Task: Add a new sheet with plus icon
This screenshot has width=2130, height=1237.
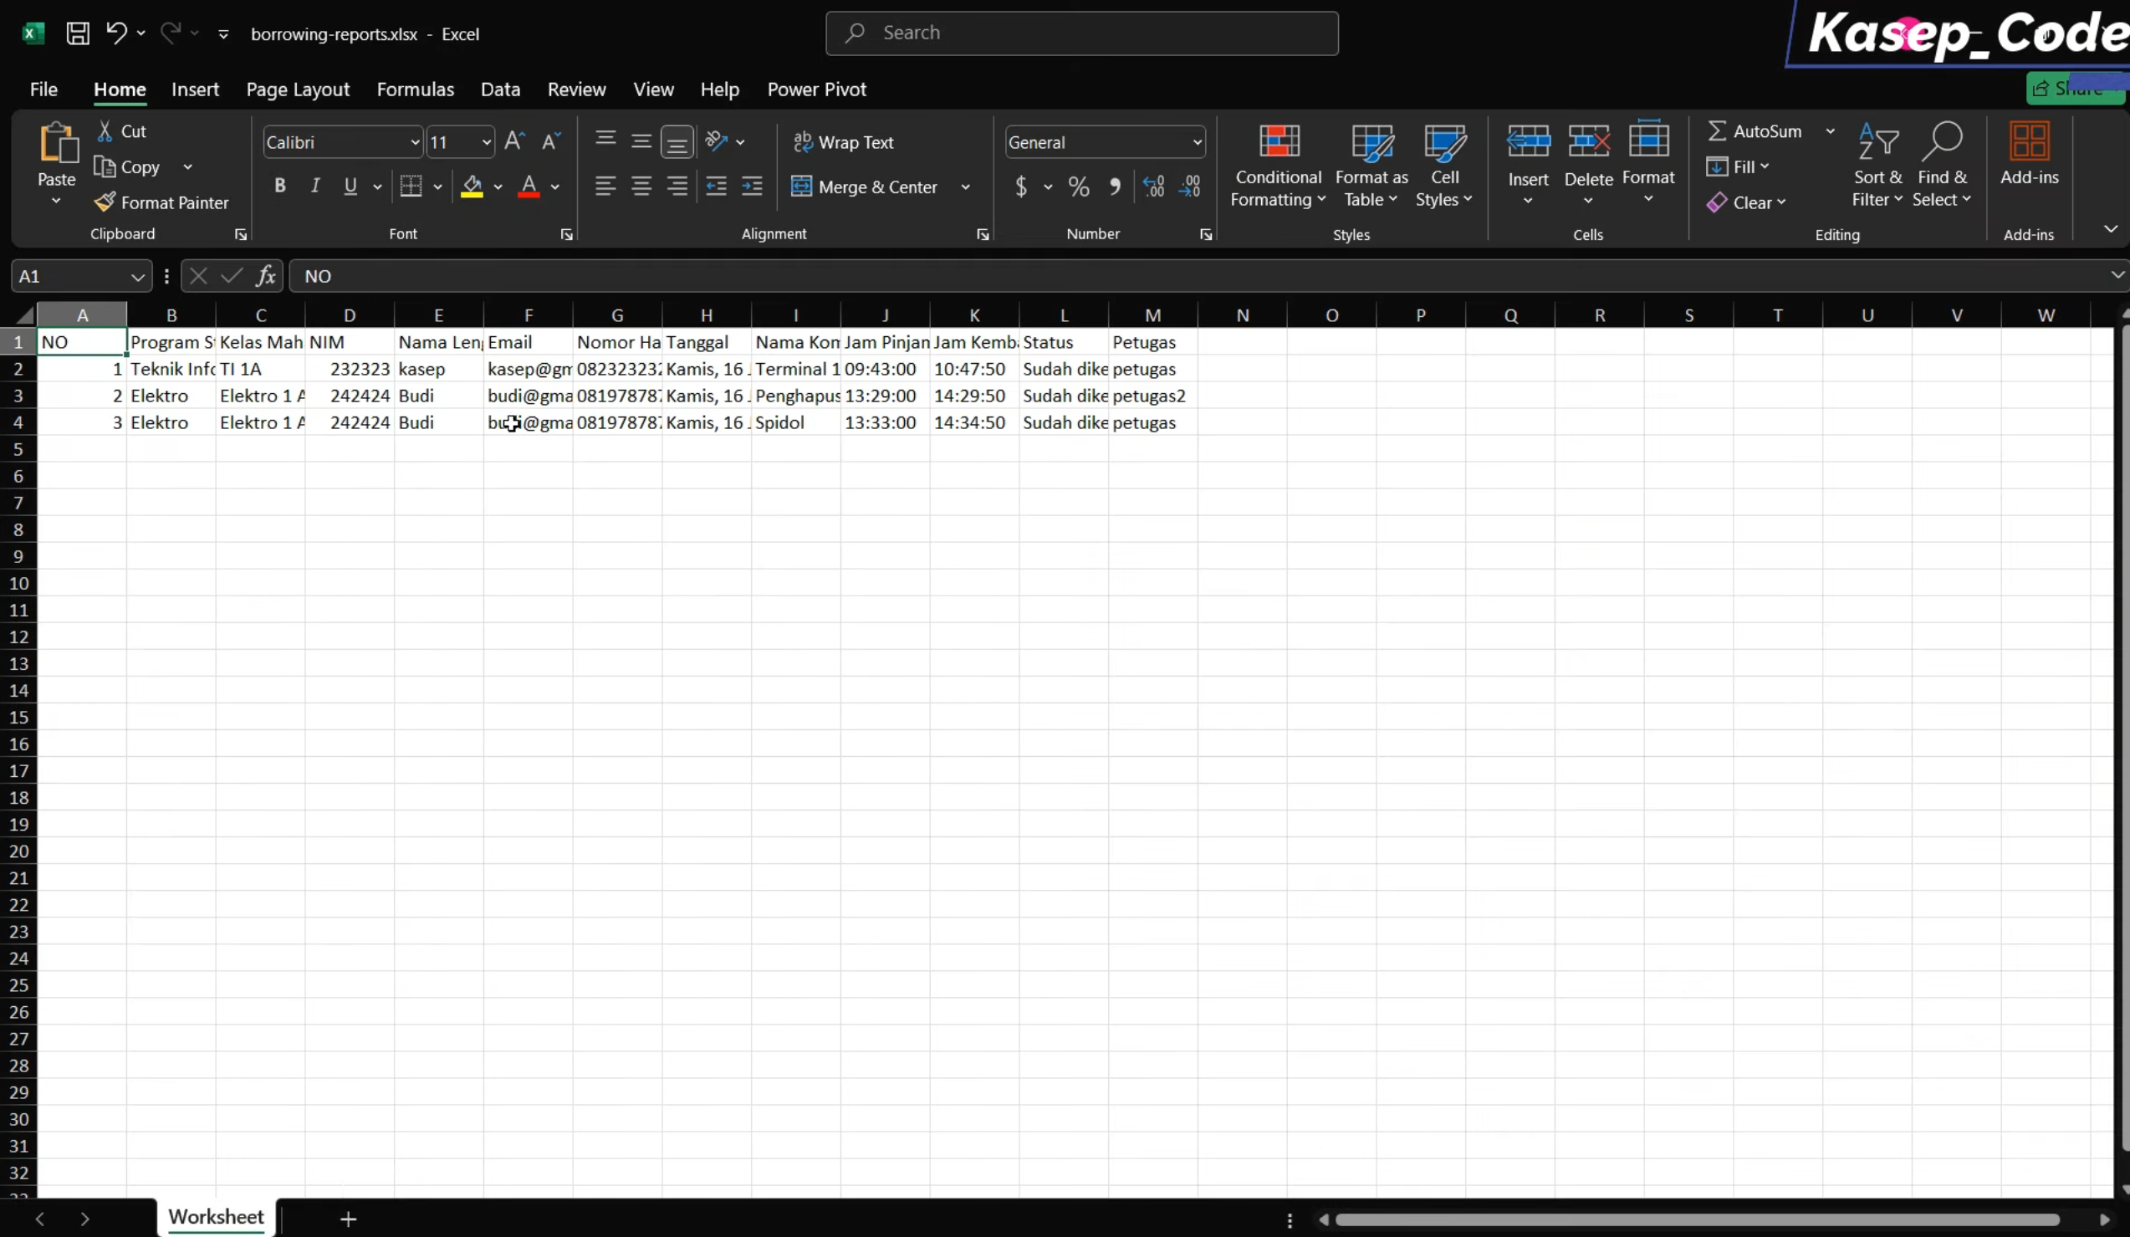Action: pyautogui.click(x=348, y=1219)
